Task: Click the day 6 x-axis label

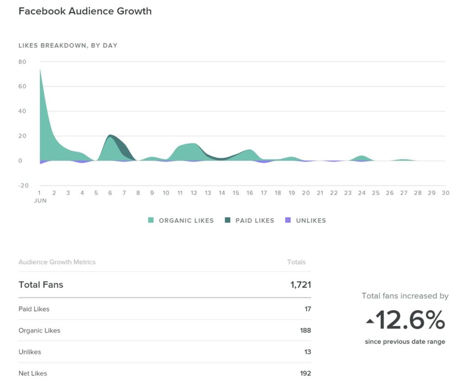Action: click(110, 193)
